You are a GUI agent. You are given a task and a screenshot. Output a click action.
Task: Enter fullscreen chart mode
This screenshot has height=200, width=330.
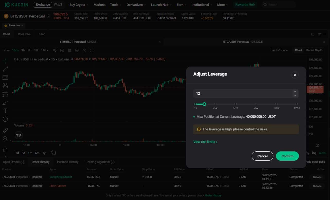click(x=92, y=50)
